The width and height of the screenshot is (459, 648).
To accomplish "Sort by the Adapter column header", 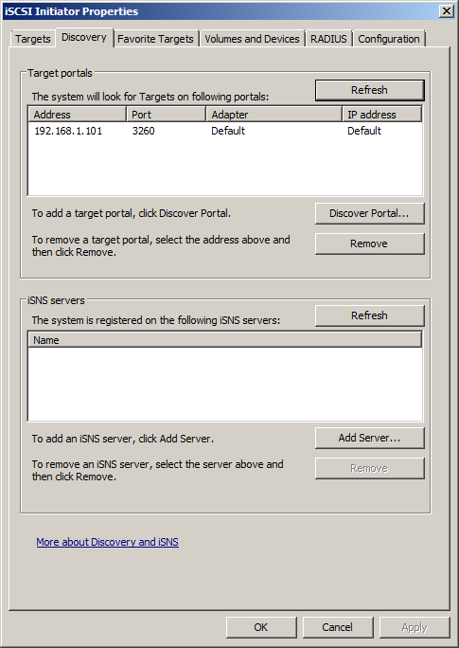I will coord(274,115).
